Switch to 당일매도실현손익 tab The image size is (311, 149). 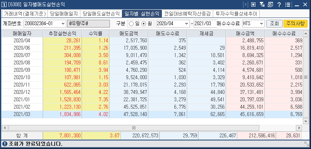(101, 14)
